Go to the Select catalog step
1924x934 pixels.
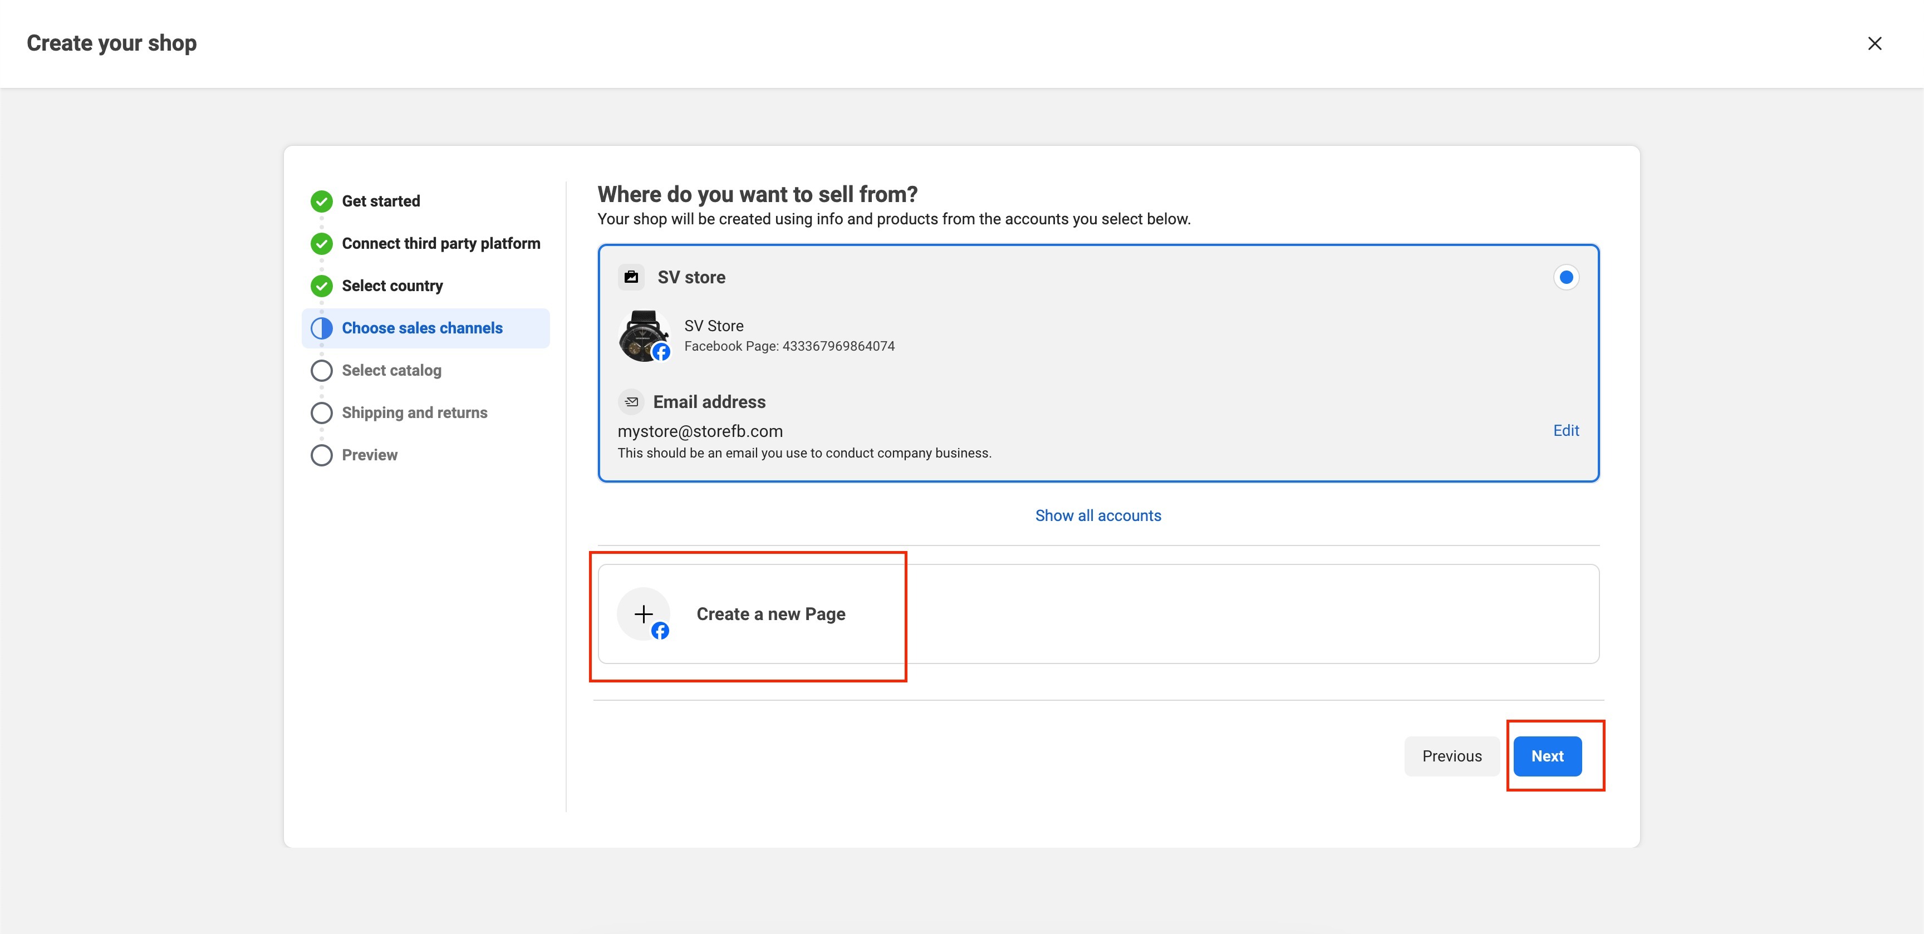click(x=391, y=370)
